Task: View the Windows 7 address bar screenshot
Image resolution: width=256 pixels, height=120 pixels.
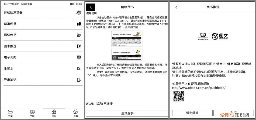Action: [127, 55]
